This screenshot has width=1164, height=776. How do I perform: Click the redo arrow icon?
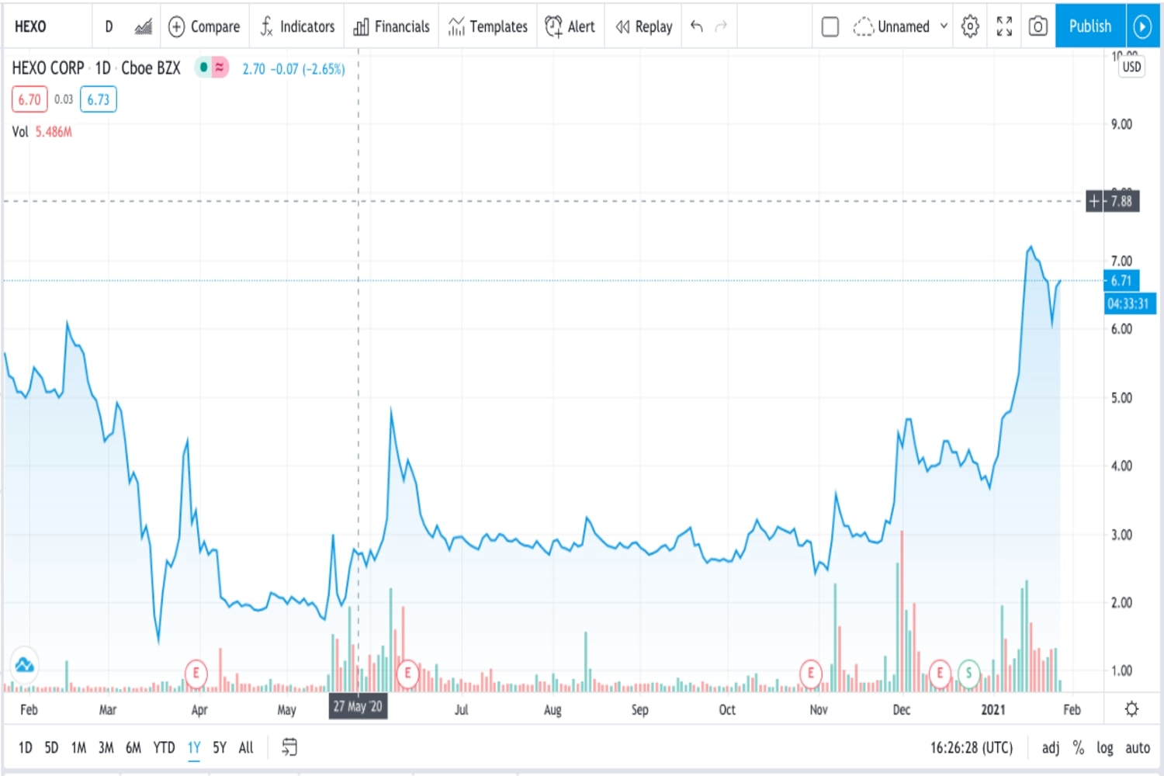coord(721,26)
